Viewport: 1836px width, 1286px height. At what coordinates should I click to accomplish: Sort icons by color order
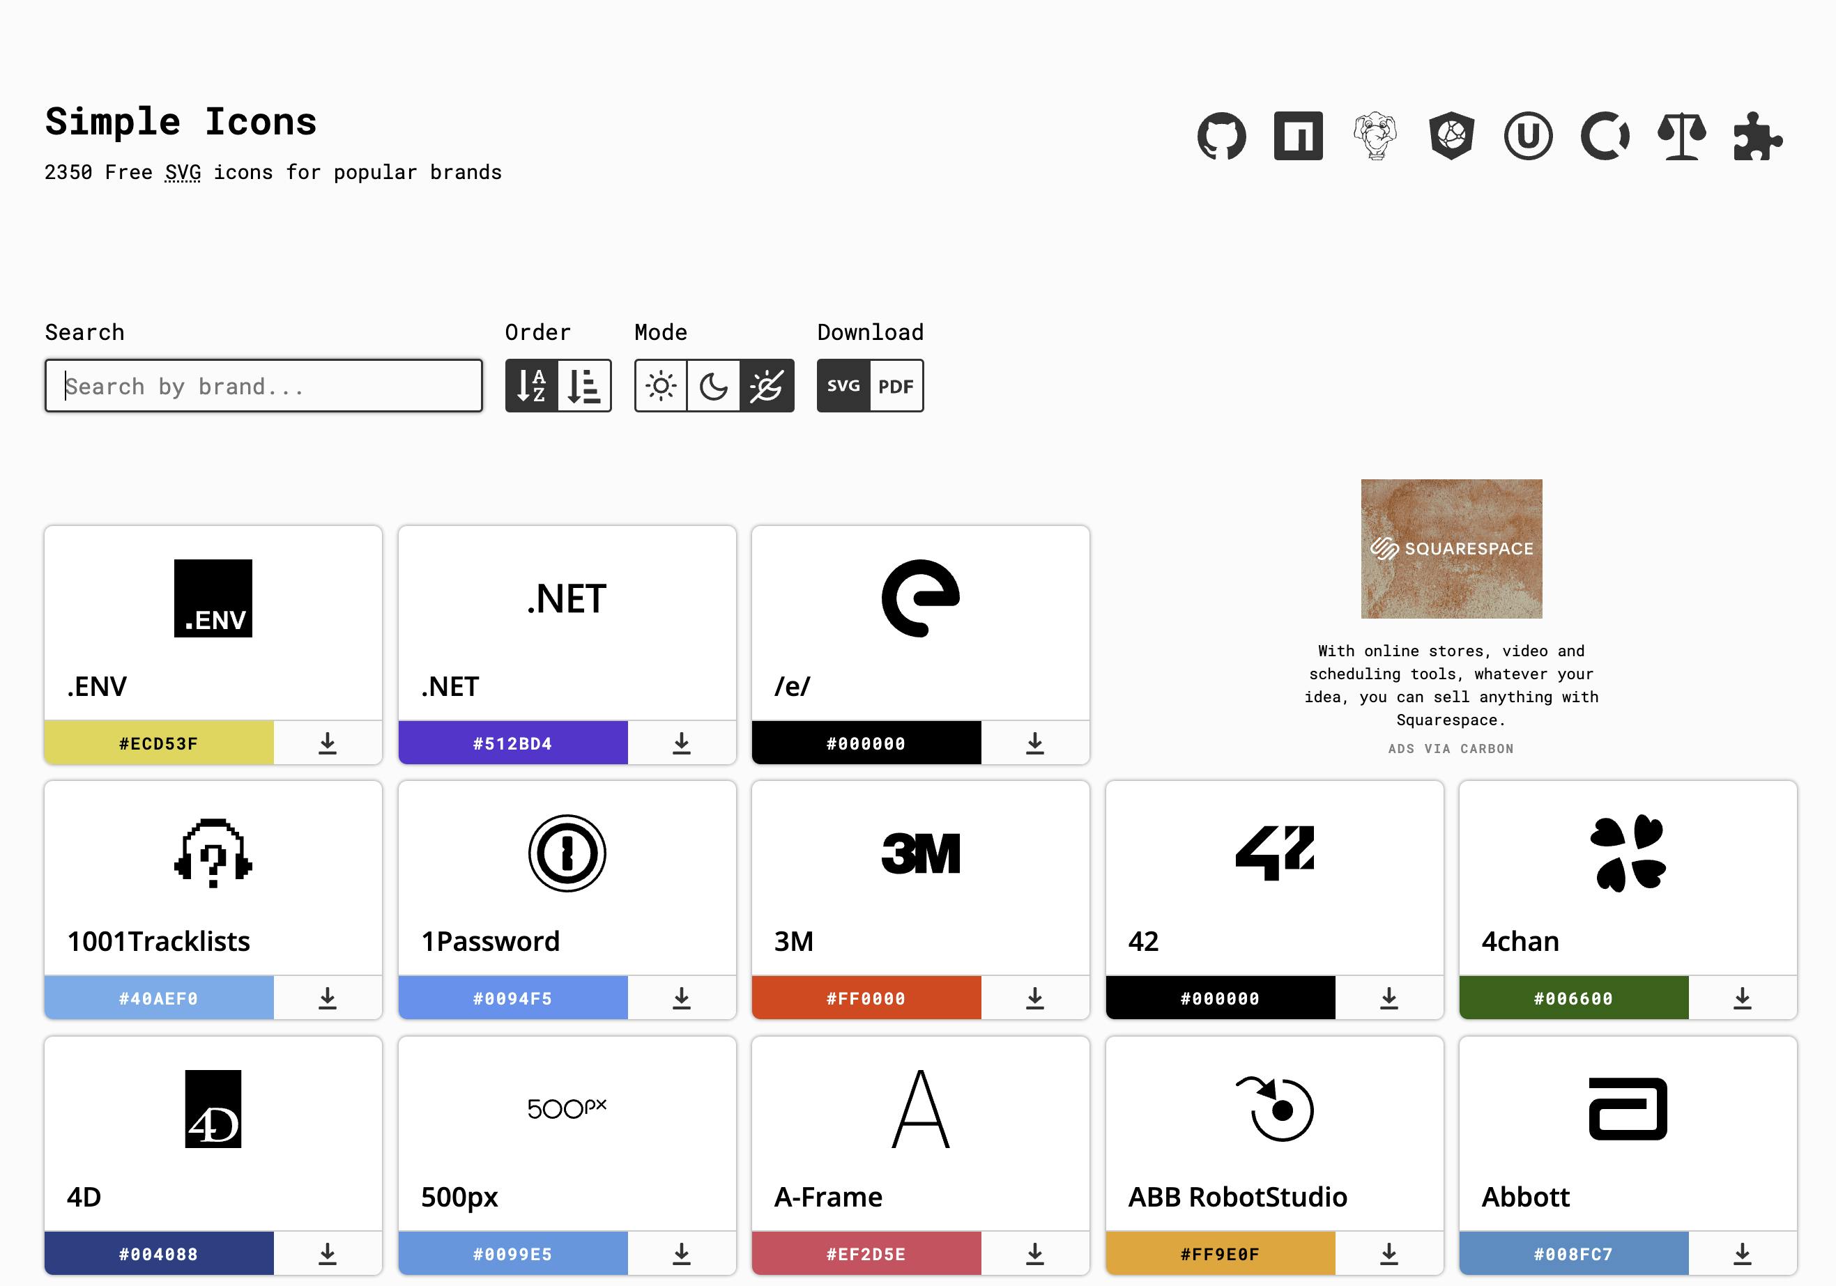585,386
